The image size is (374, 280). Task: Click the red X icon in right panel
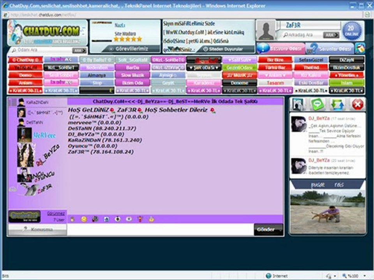pos(358,104)
